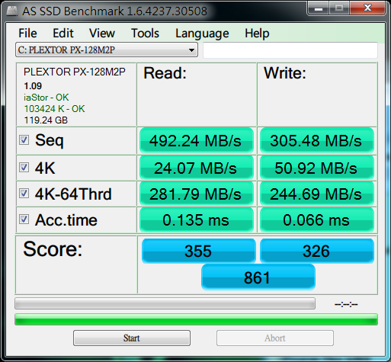Minimize the AS SSD Benchmark window
This screenshot has height=362, width=391.
click(319, 8)
